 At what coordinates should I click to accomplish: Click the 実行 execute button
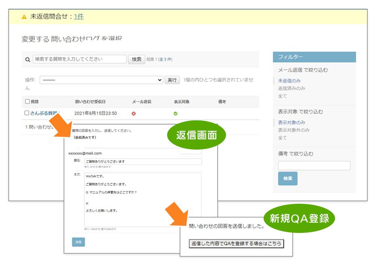173,80
